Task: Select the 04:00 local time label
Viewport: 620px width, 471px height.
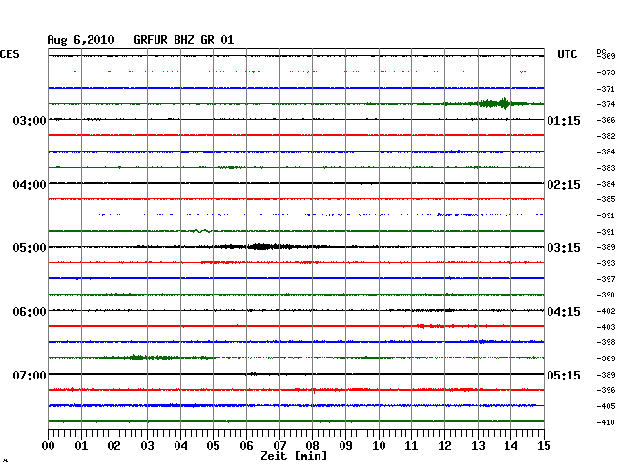Action: (30, 185)
